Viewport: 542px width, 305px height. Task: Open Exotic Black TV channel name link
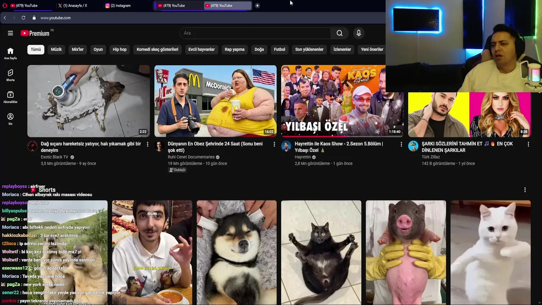[54, 157]
